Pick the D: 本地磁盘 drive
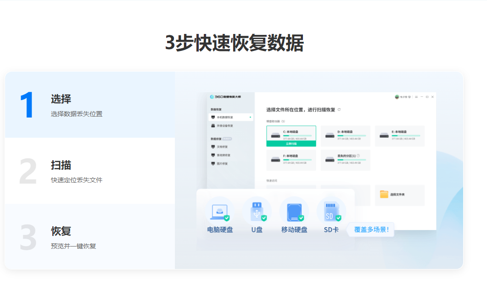Viewport: 487px width, 286px height. pyautogui.click(x=345, y=136)
